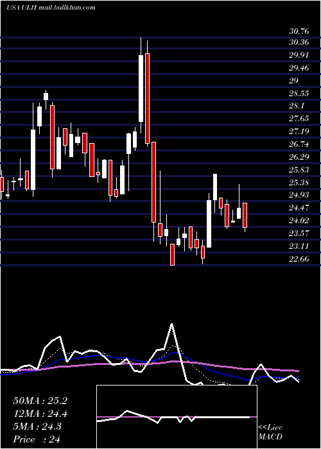Image resolution: width=321 pixels, height=449 pixels.
Task: Open the Live MACD inset chart
Action: pyautogui.click(x=177, y=417)
